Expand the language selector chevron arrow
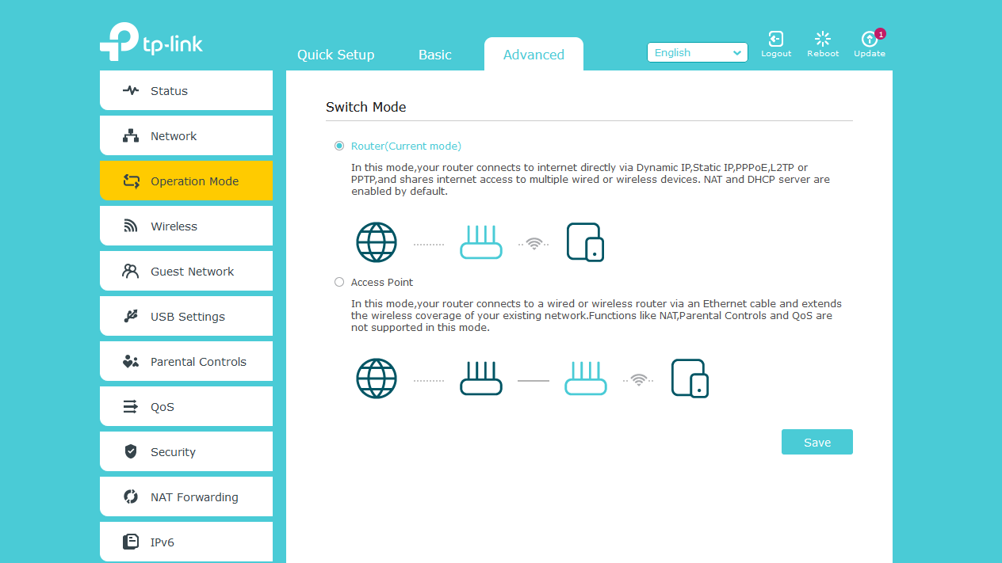The image size is (1002, 563). pos(737,52)
